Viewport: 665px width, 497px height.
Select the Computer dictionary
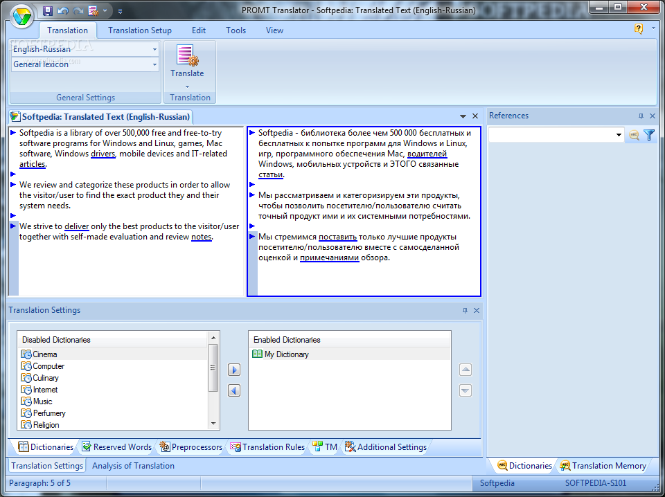pos(112,366)
